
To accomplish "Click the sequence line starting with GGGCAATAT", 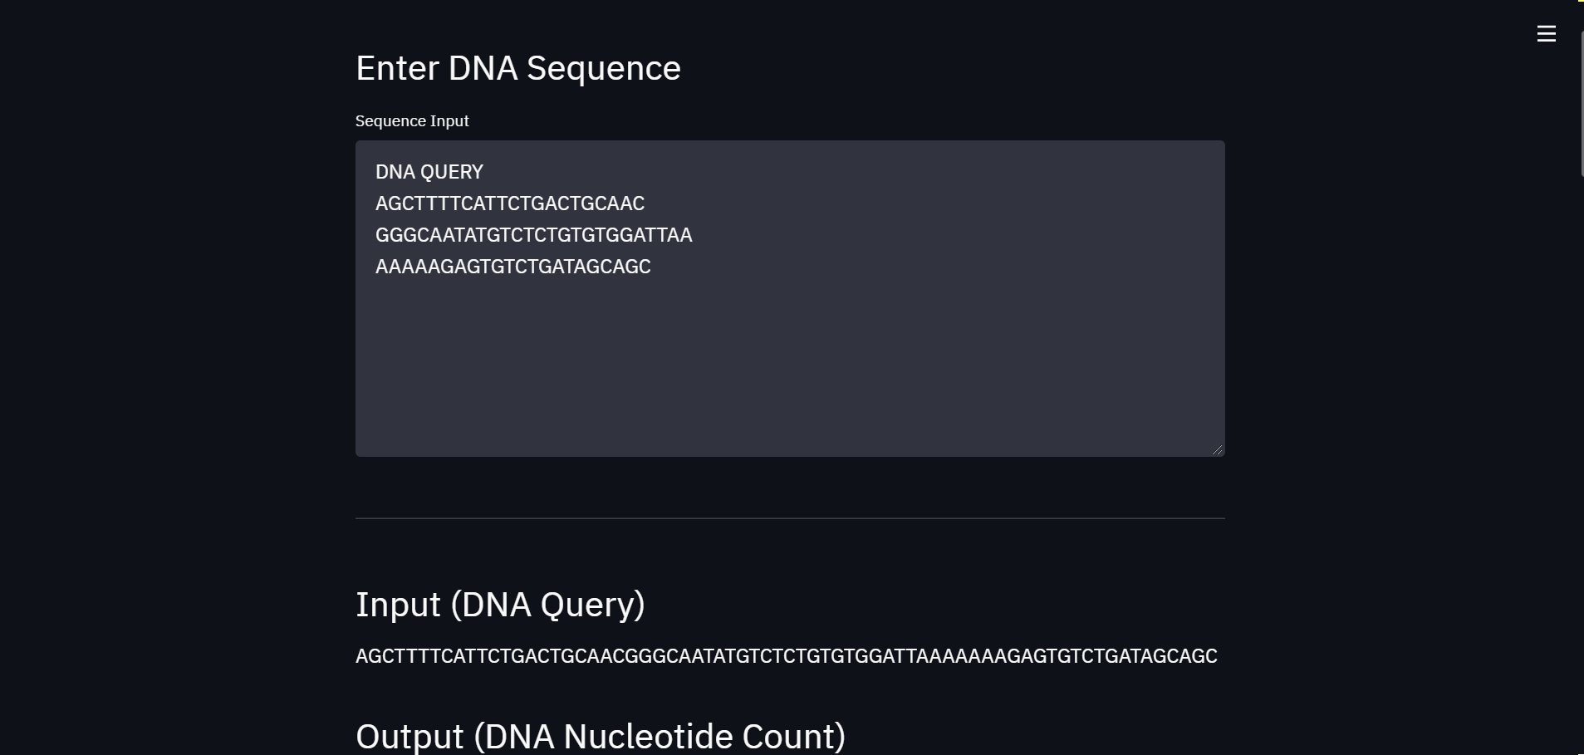I will 533,234.
